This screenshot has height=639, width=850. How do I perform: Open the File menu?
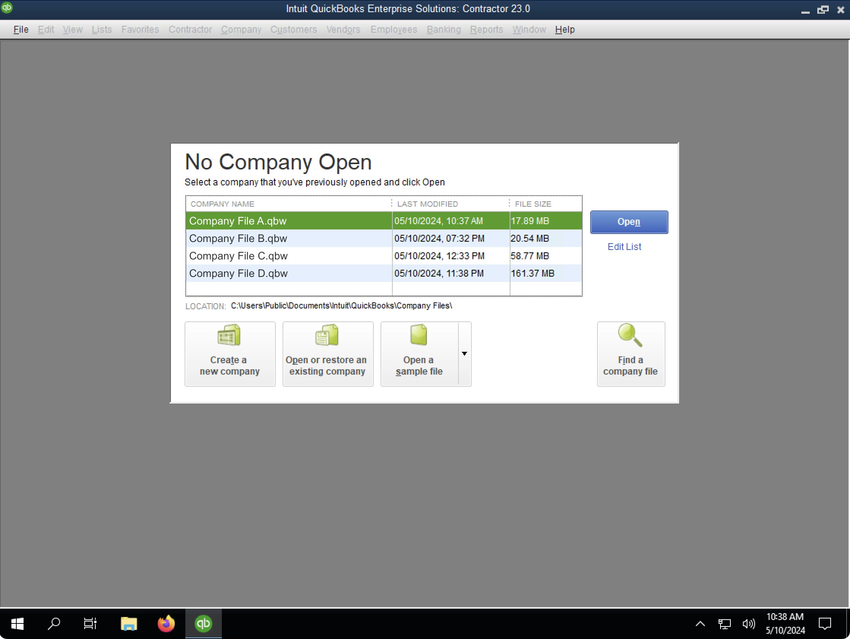(21, 30)
